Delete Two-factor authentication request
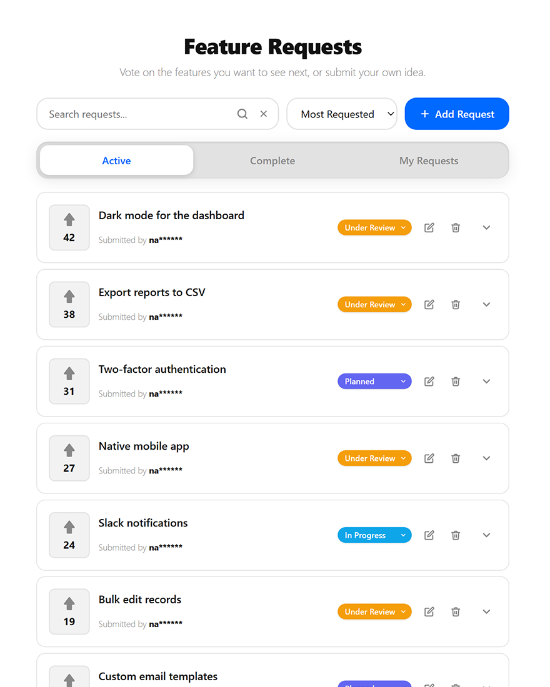Viewport: 550px width, 687px height. point(456,381)
